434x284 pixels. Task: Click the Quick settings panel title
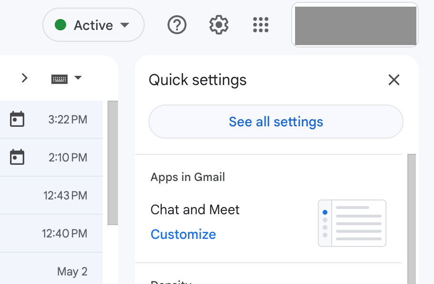pos(198,80)
